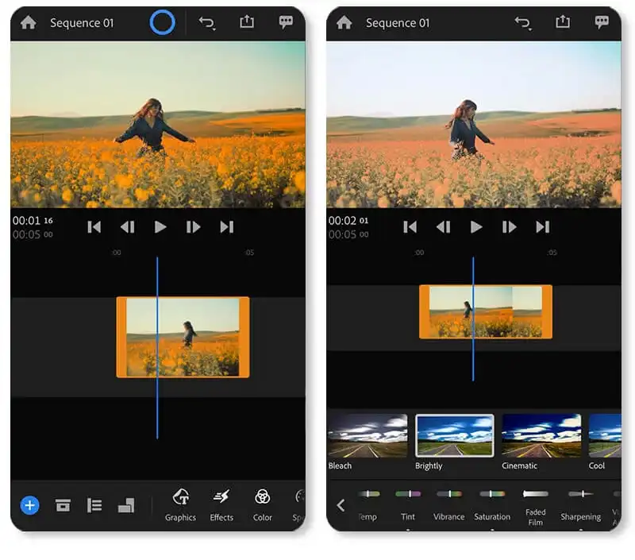Image resolution: width=635 pixels, height=560 pixels.
Task: Undo last action in right phone screen
Action: point(522,23)
